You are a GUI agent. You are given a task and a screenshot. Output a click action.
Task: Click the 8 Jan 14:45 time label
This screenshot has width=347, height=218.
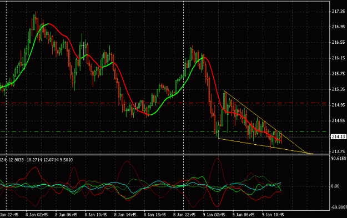coord(125,215)
